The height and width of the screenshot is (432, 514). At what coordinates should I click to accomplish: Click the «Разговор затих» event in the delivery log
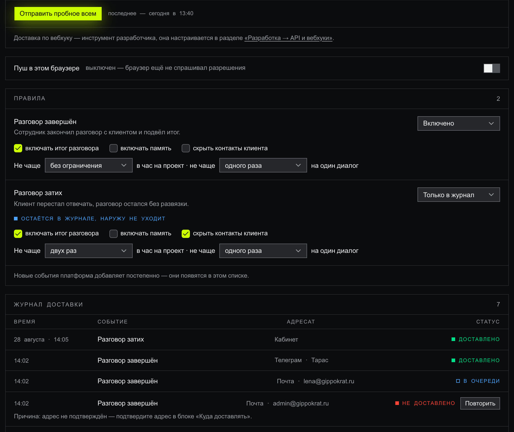pyautogui.click(x=121, y=339)
